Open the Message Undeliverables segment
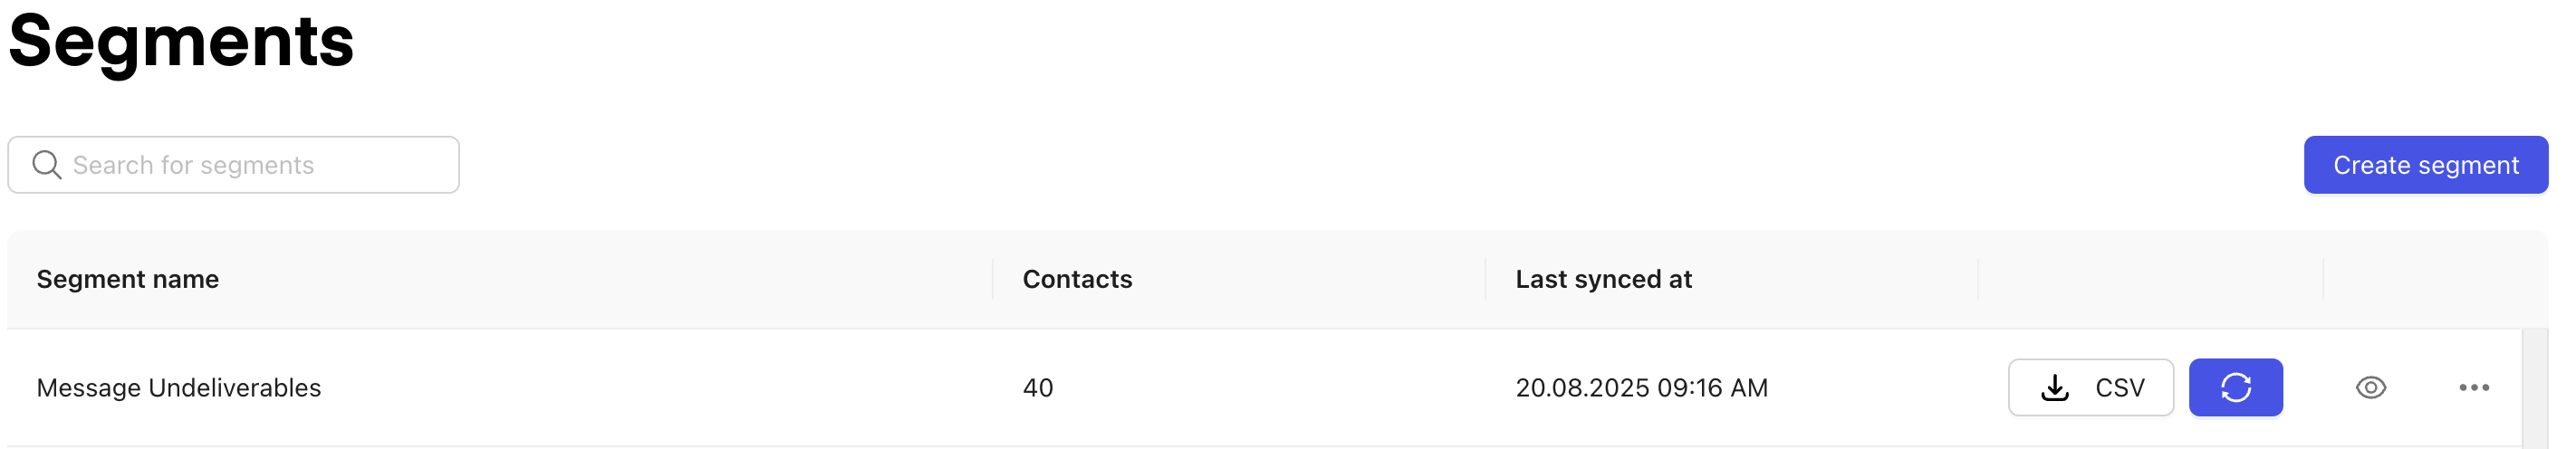The height and width of the screenshot is (449, 2576). (179, 388)
